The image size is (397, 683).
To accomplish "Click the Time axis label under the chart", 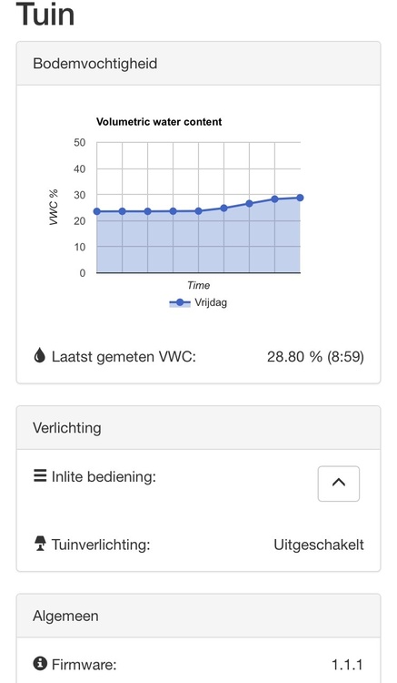I will pyautogui.click(x=198, y=285).
